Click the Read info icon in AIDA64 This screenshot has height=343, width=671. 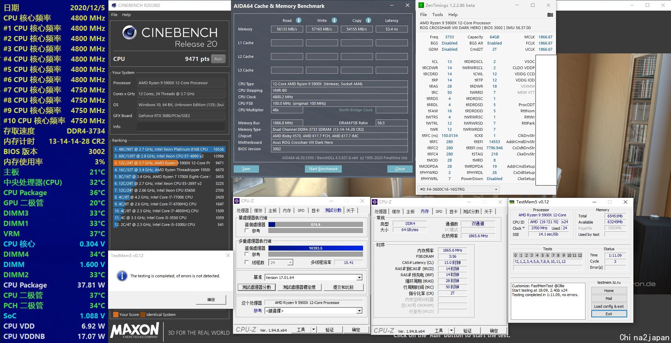(x=299, y=20)
